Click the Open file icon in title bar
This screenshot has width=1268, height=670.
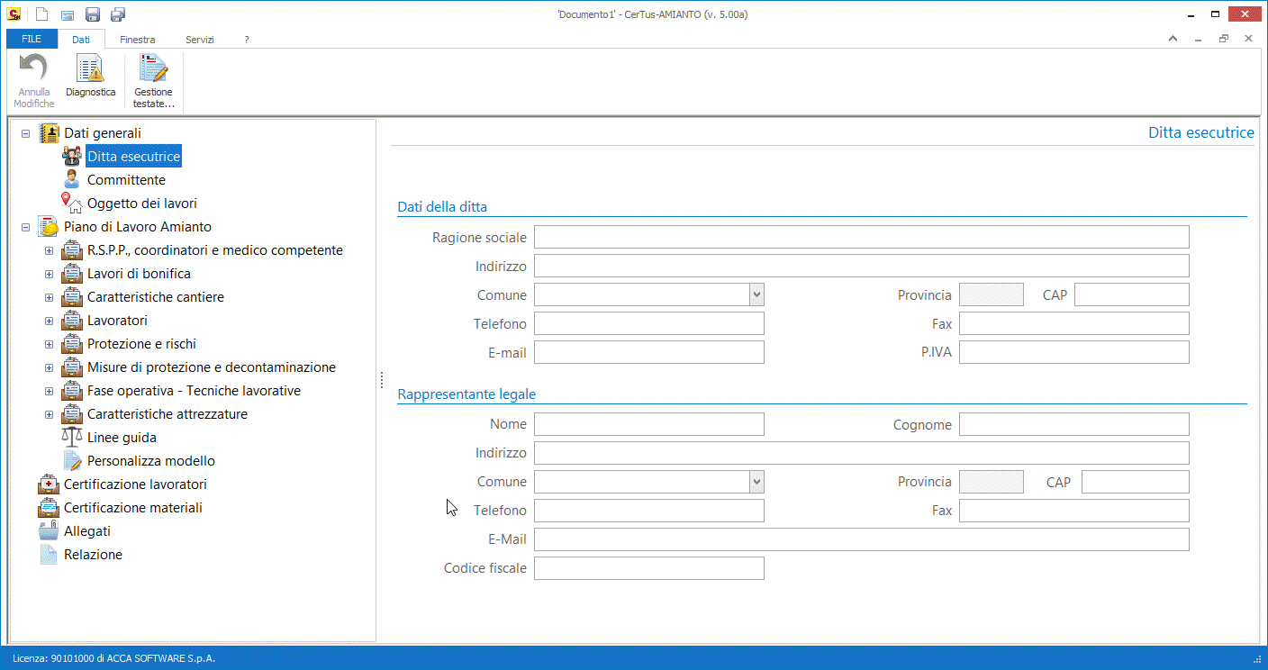[x=68, y=14]
